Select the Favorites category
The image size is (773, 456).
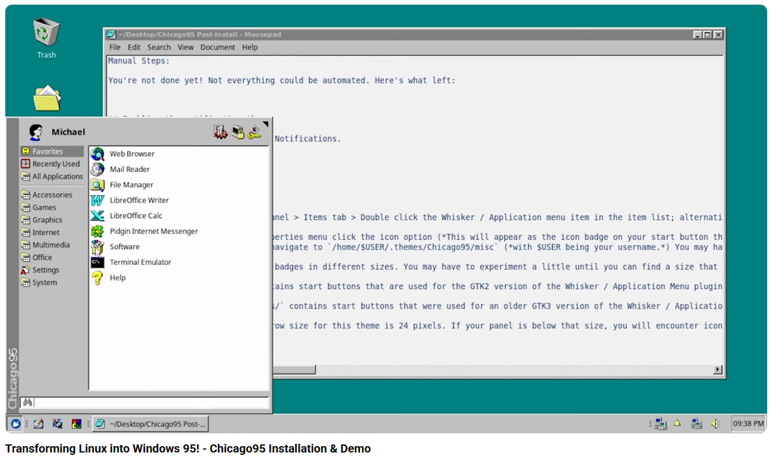click(52, 152)
